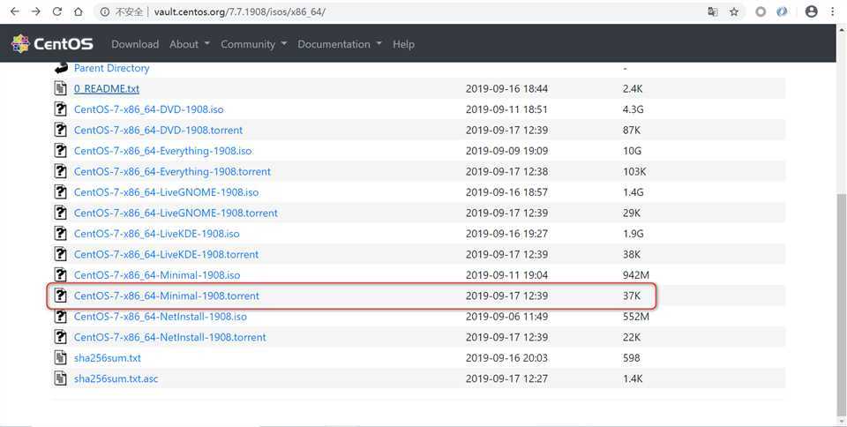Image resolution: width=847 pixels, height=427 pixels.
Task: Expand the About dropdown menu
Action: [x=190, y=44]
